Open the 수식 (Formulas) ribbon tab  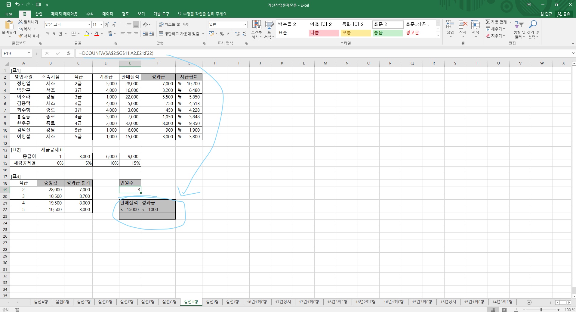coord(90,14)
